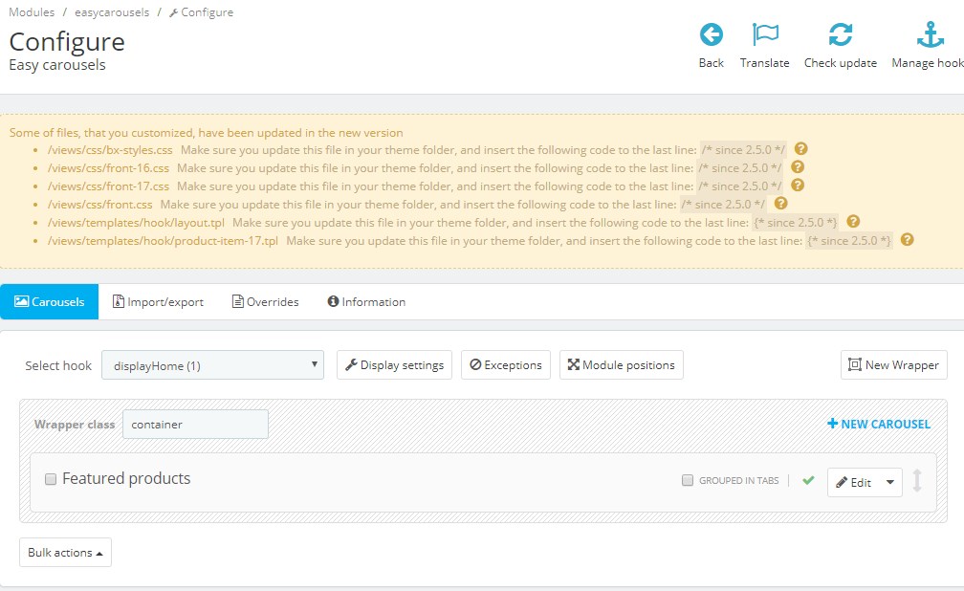Image resolution: width=964 pixels, height=591 pixels.
Task: Open the Select hook dropdown
Action: [x=212, y=365]
